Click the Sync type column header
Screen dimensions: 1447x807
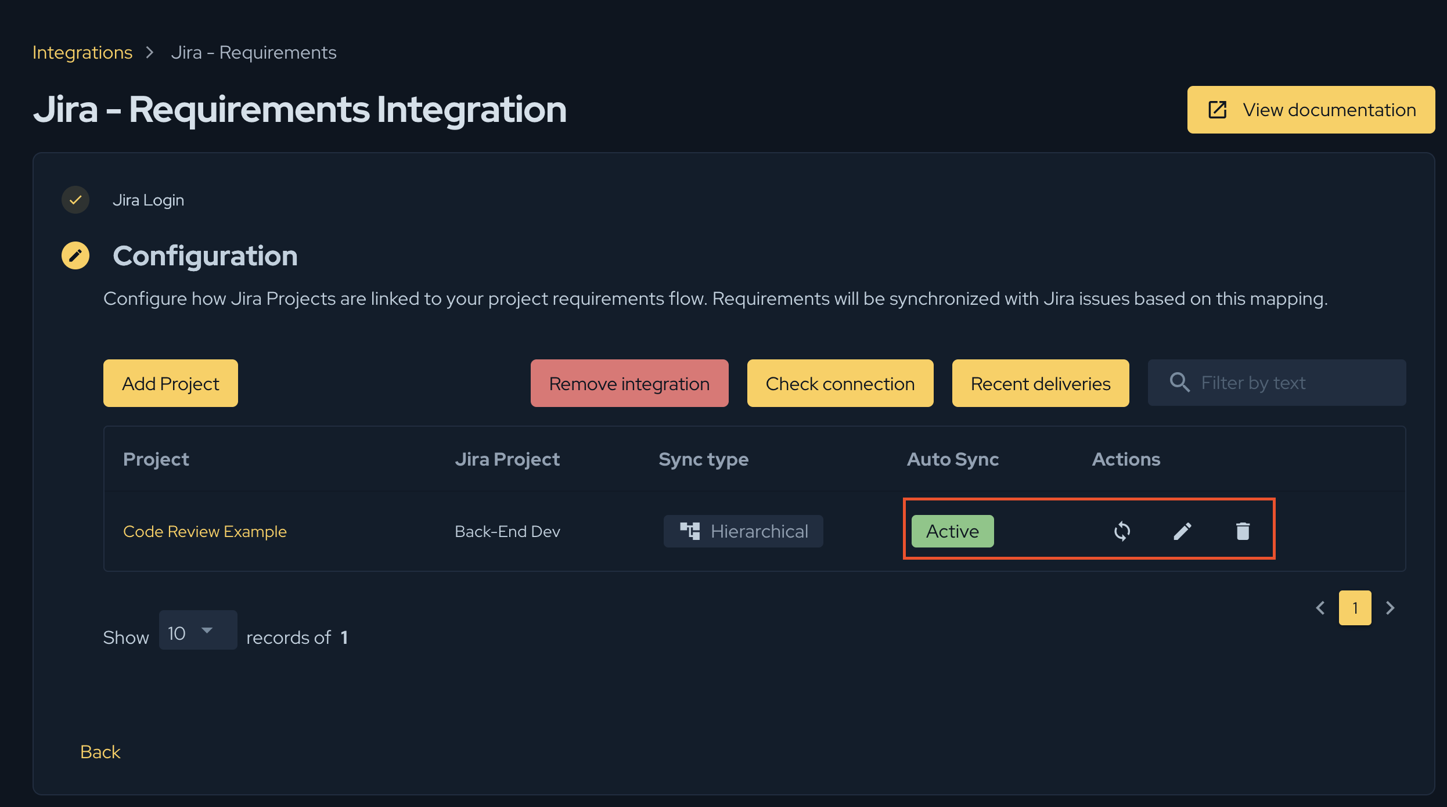704,459
